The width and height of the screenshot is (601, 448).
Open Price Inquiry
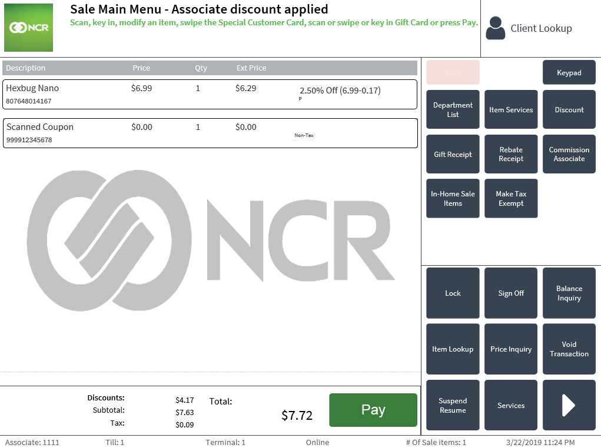pos(511,349)
